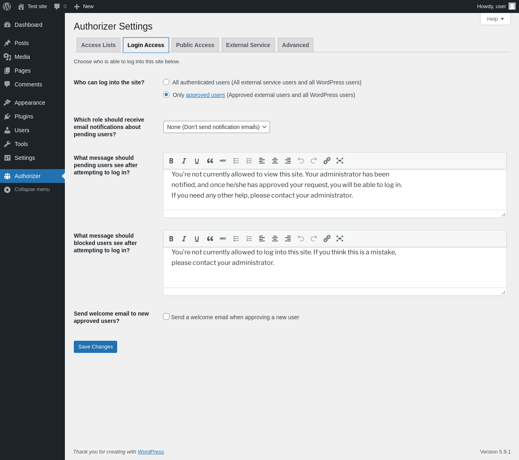
Task: Click Numbered list in pending users editor
Action: [249, 161]
